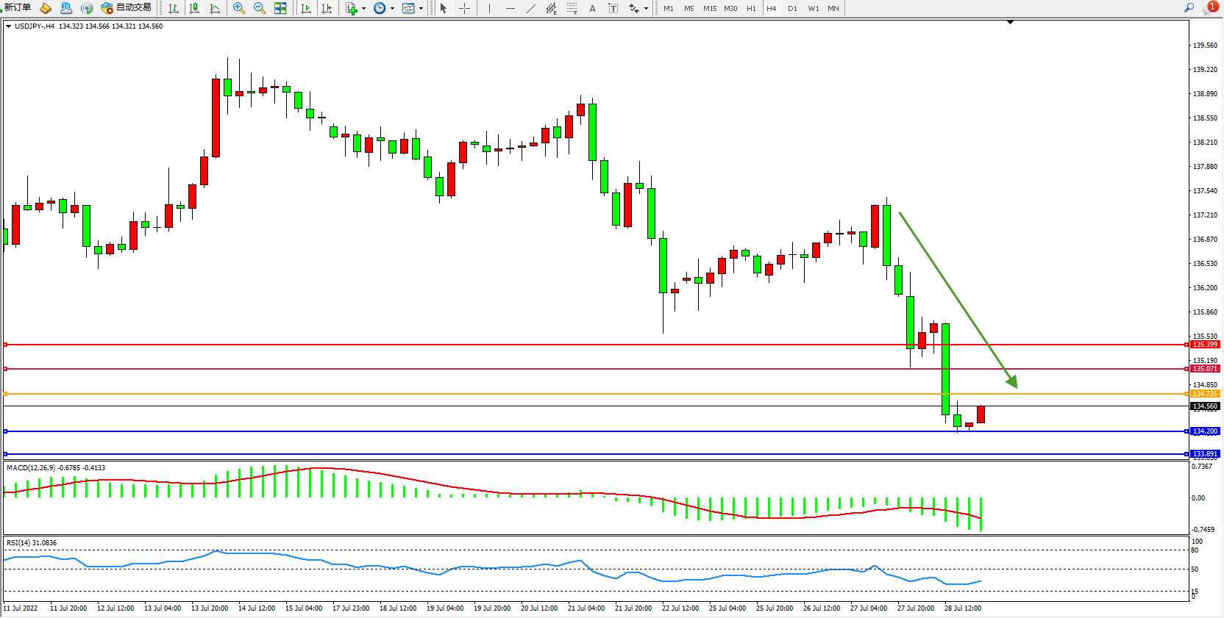Screen dimensions: 1224x618
Task: Open the periodicity clock dropdown arrow
Action: [392, 9]
